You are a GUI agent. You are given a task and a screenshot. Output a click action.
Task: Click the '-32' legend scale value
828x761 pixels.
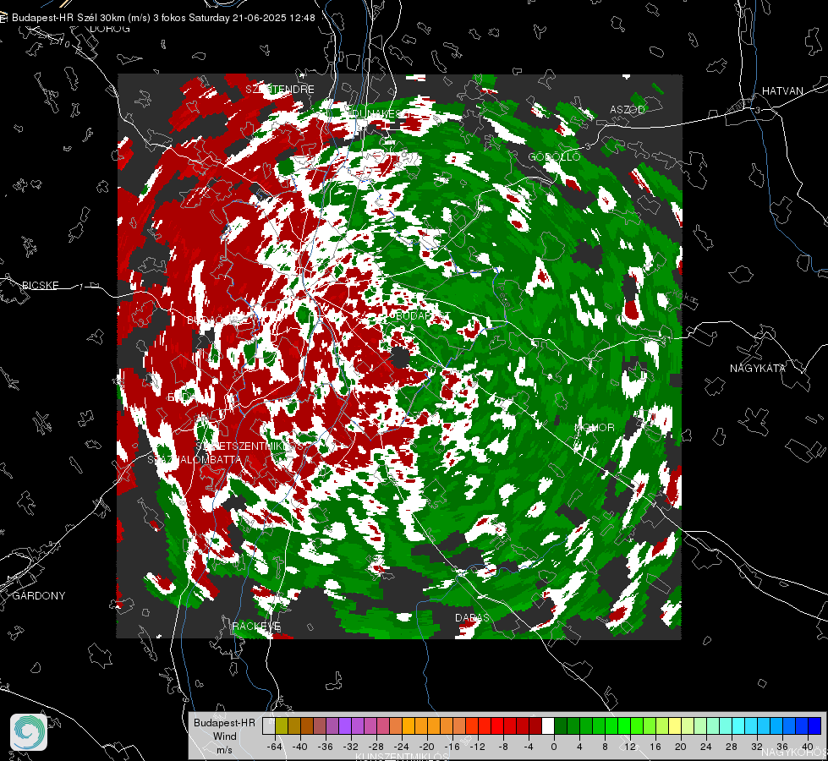[351, 747]
